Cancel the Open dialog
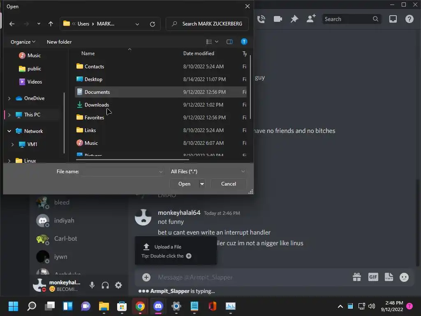 [229, 184]
